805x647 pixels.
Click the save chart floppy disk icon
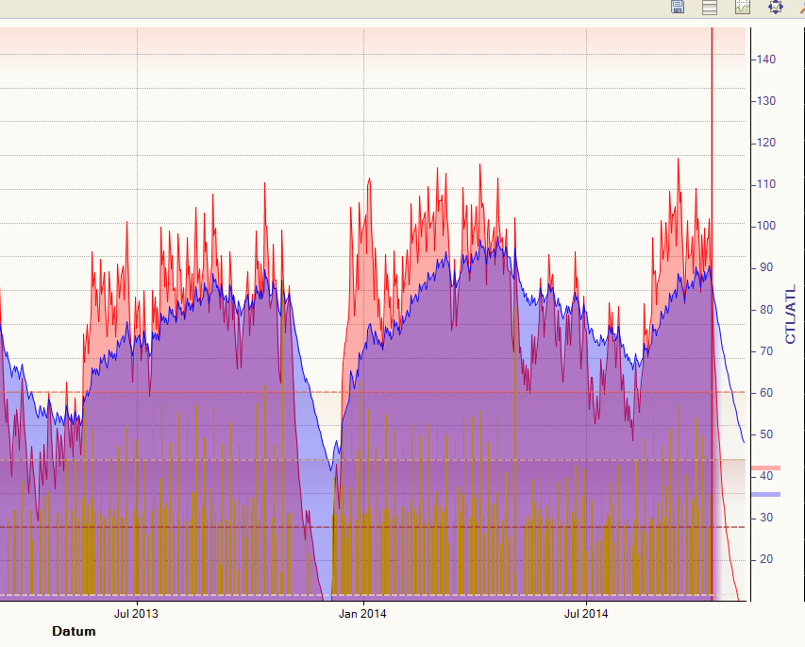point(678,7)
